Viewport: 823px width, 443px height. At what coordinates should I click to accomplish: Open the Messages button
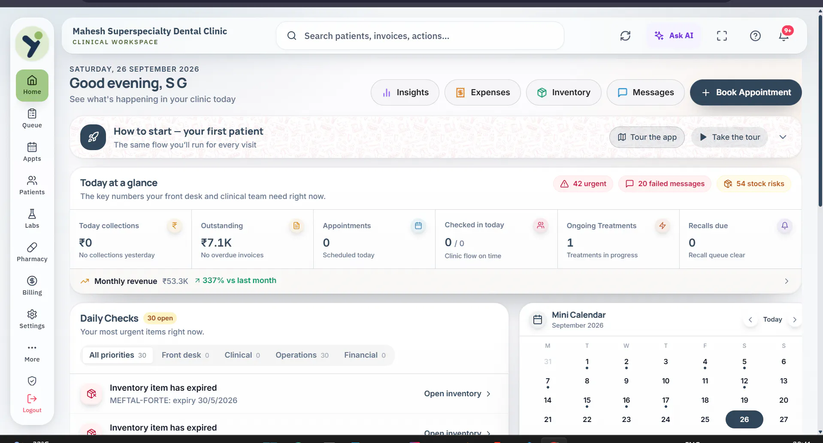[x=646, y=93]
